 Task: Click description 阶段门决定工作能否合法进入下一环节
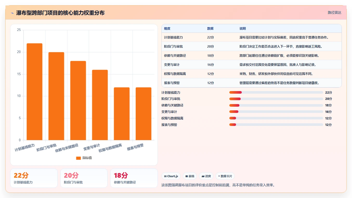pos(281,47)
